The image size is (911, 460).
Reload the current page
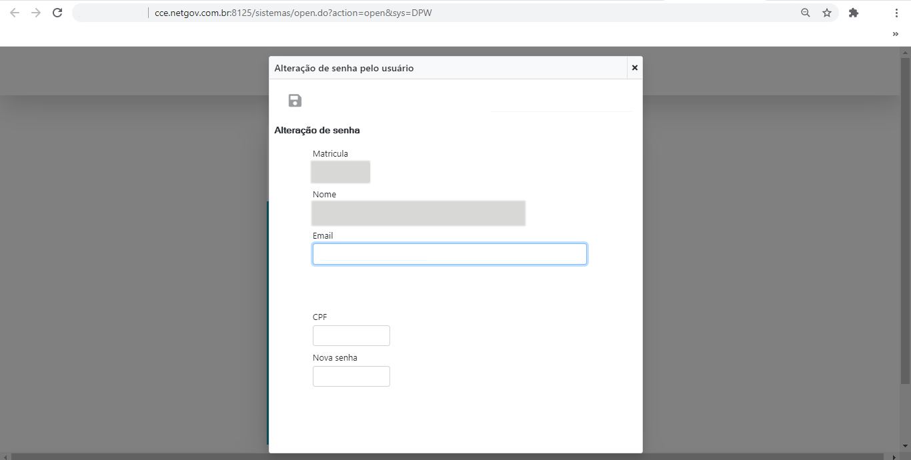point(57,13)
